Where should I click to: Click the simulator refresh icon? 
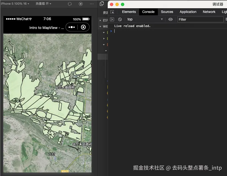coord(70,4)
